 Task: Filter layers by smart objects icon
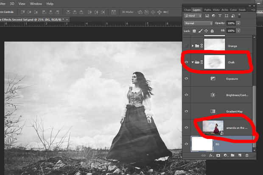tap(233, 16)
